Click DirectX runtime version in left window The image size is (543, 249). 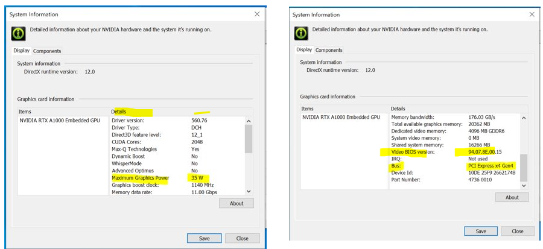pos(59,72)
